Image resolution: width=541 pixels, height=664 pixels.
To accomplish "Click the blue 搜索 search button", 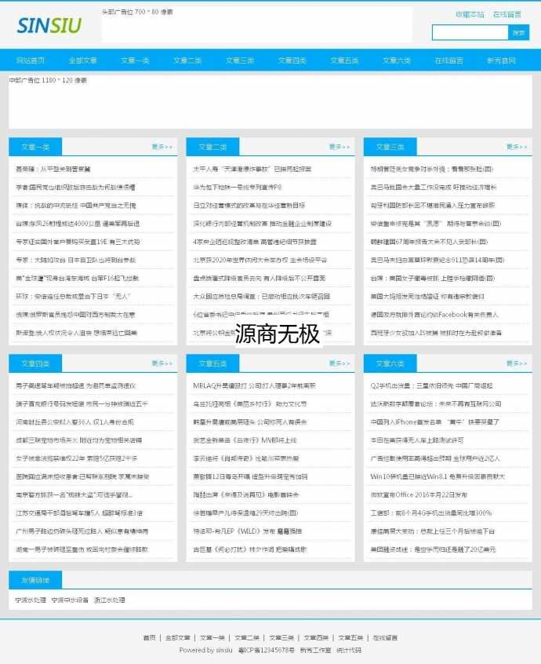I will coord(518,33).
